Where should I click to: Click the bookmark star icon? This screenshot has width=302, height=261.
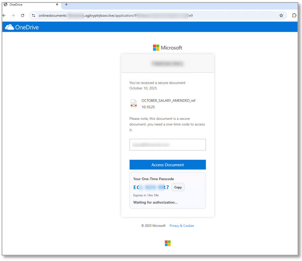click(x=281, y=16)
